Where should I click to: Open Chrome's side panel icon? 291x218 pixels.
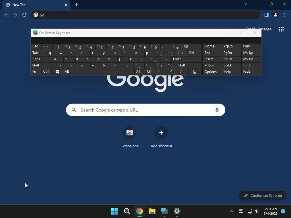(267, 15)
